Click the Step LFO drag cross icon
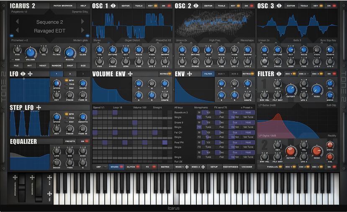This screenshot has width=347, height=212. coord(39,107)
